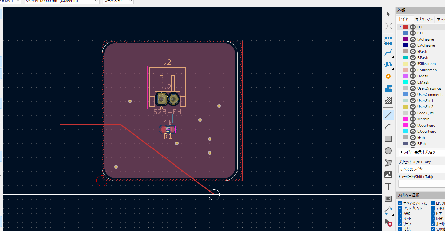Select the route tracks tool

pyautogui.click(x=388, y=53)
